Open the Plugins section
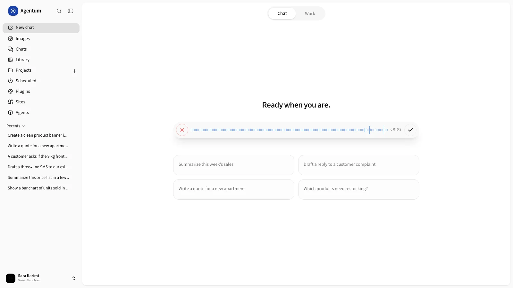This screenshot has width=513, height=288. click(41, 91)
